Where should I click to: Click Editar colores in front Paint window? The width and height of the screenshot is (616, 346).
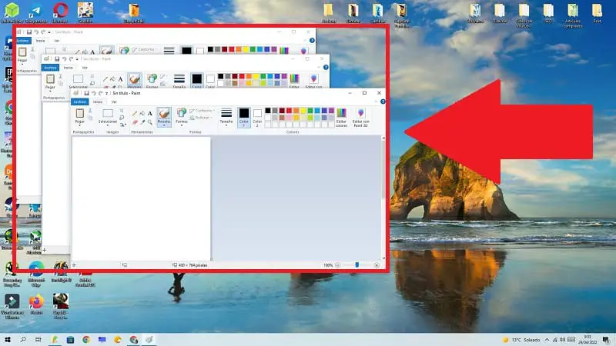(x=341, y=118)
